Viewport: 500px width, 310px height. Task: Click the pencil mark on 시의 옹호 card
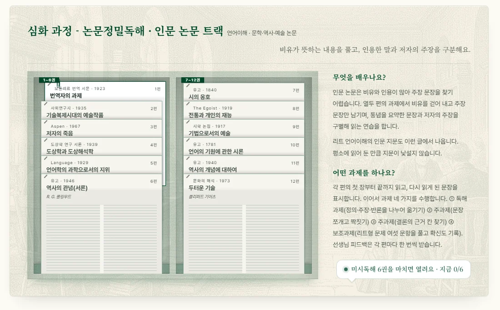point(188,85)
